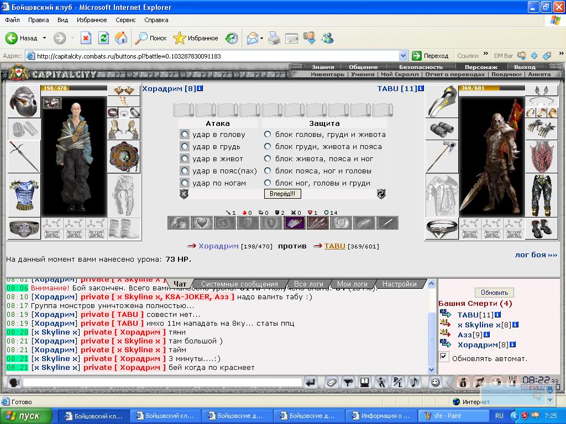Select attack option "удар в грудь"
The image size is (566, 424).
[x=185, y=147]
